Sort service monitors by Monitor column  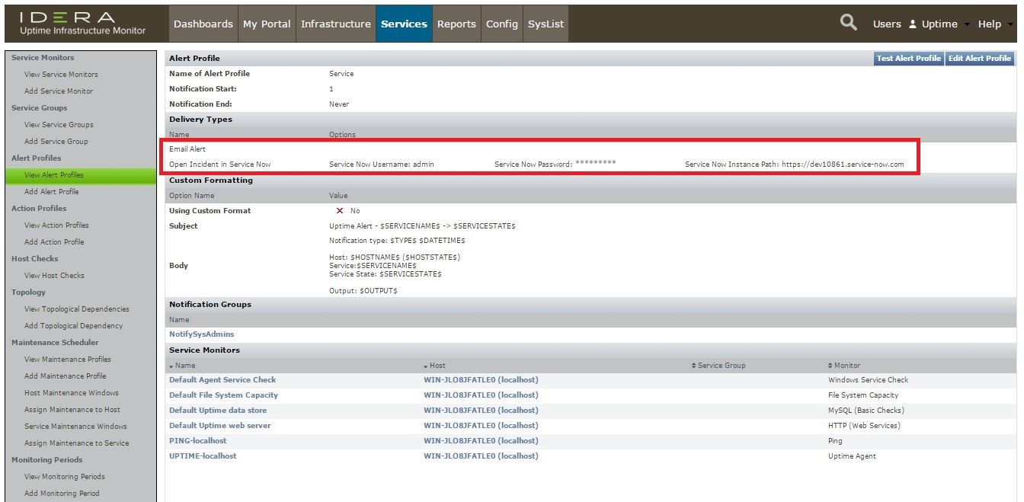pos(843,366)
